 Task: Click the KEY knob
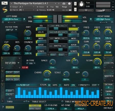pos(85,74)
